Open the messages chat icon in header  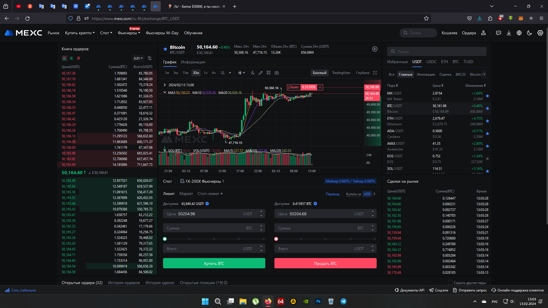(x=499, y=33)
